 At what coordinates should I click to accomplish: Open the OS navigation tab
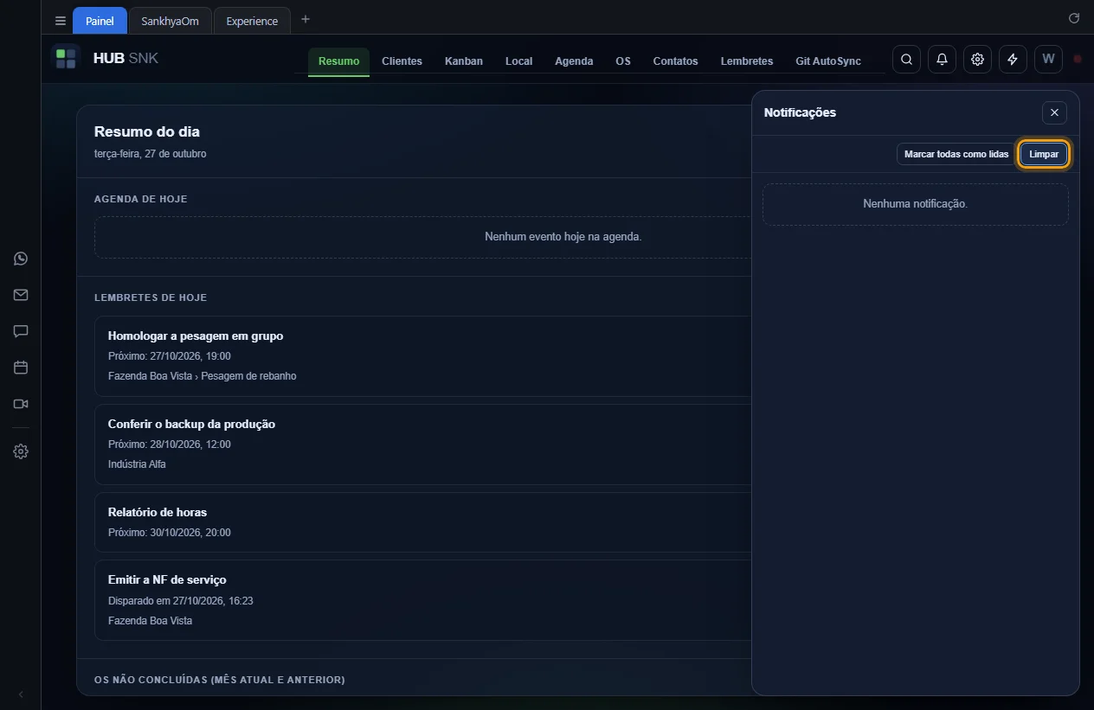tap(623, 61)
